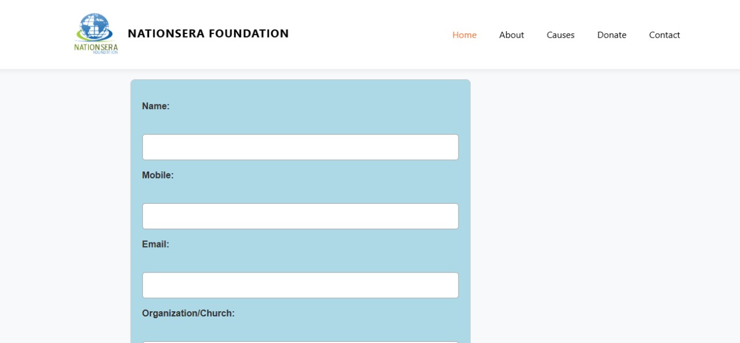Click the green NATIONSERA wordmark under the globe
The width and height of the screenshot is (740, 343).
[x=95, y=47]
